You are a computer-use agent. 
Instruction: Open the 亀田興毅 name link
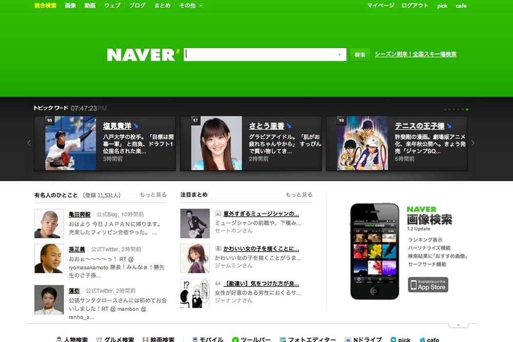click(x=80, y=214)
